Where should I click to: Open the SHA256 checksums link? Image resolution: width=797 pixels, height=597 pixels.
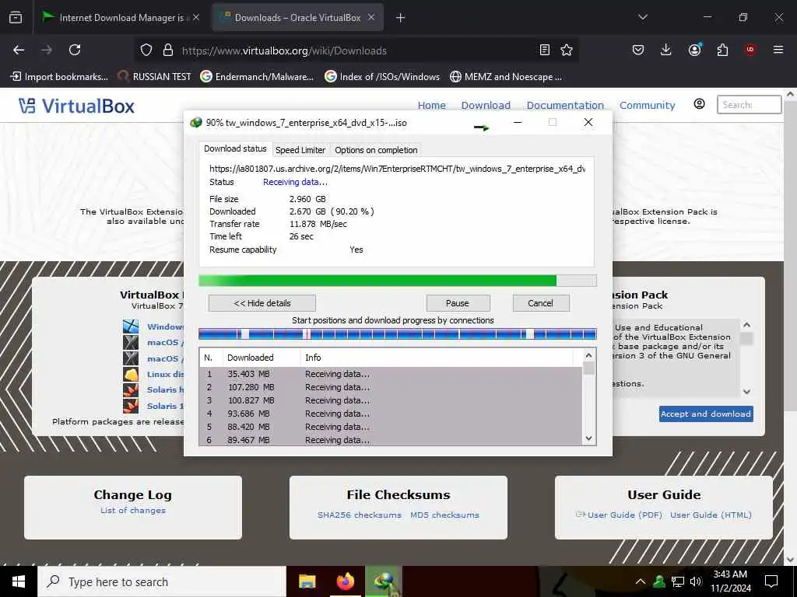click(360, 515)
